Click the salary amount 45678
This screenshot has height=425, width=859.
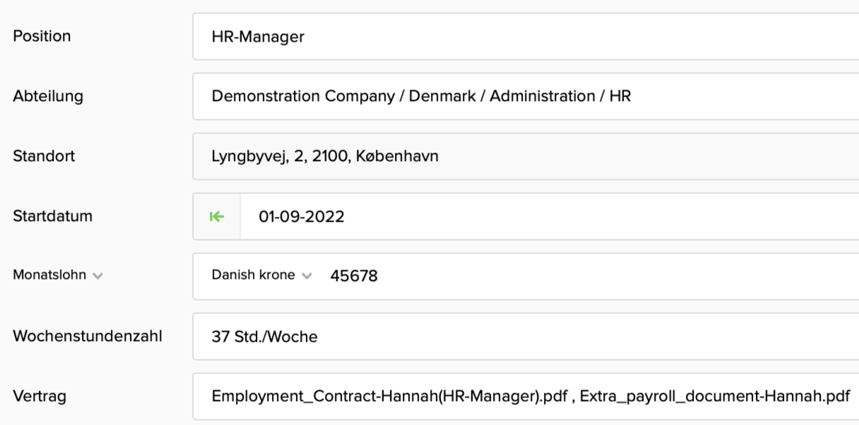pyautogui.click(x=354, y=276)
